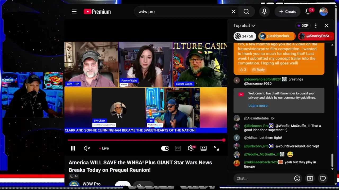
Task: Open @SnarkyDaSt pinned super chat chip
Action: tap(316, 36)
